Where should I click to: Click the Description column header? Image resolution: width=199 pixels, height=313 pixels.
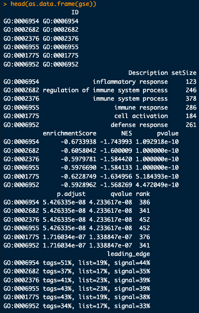[x=148, y=73]
